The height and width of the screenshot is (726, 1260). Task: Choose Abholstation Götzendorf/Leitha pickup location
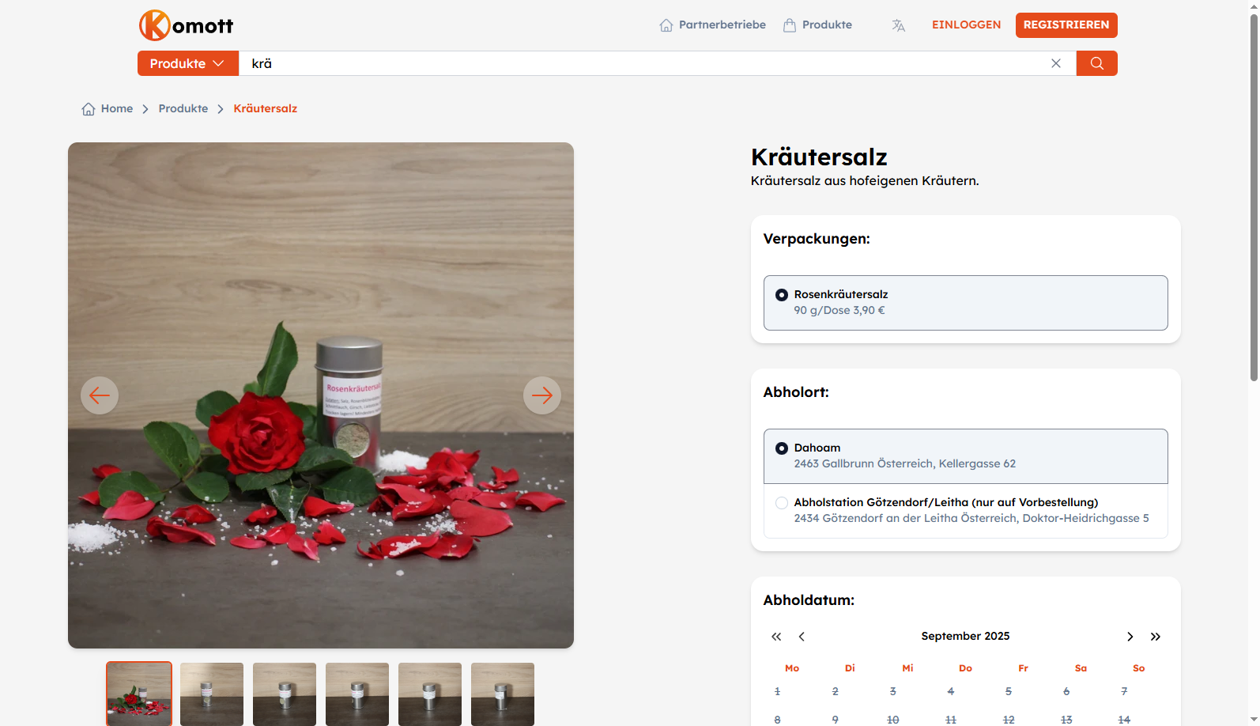point(782,503)
